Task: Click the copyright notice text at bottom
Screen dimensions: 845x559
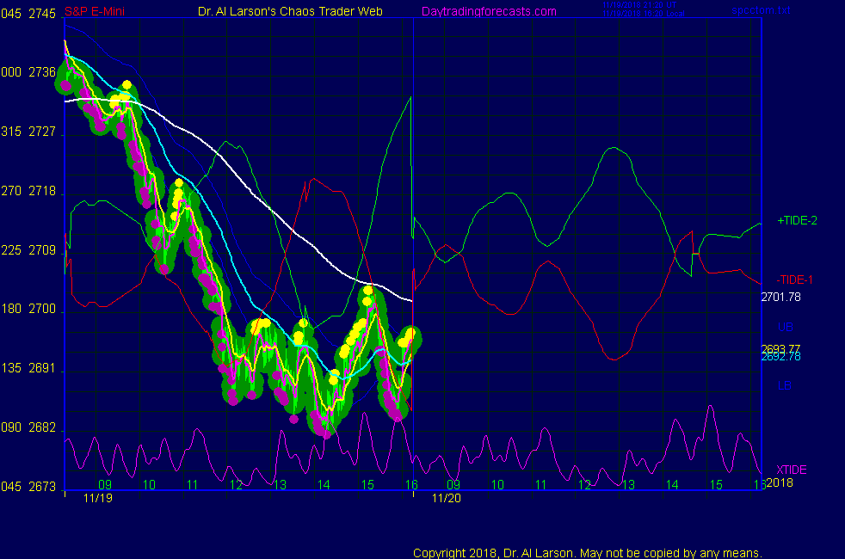Action: click(x=588, y=552)
